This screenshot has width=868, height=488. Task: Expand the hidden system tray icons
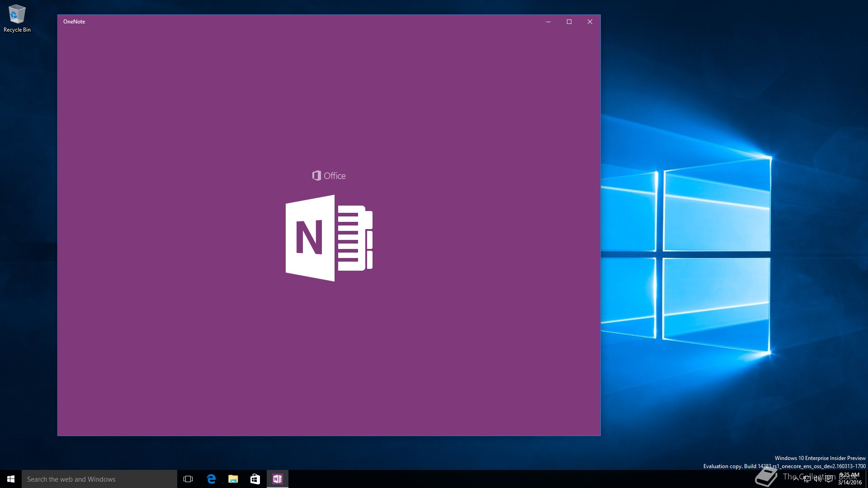pyautogui.click(x=796, y=479)
